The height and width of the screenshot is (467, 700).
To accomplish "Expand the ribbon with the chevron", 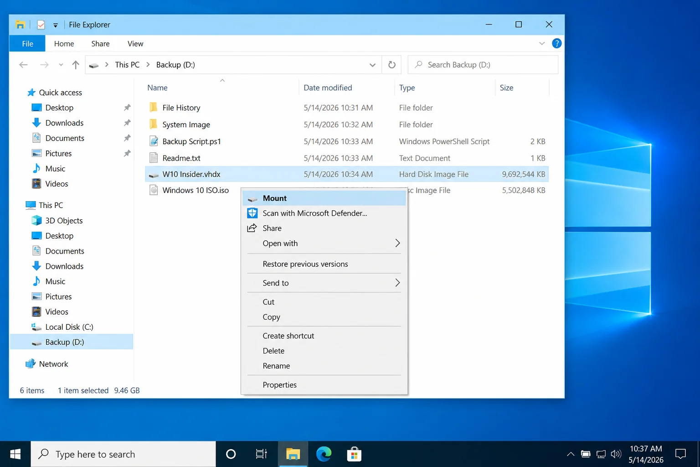I will point(542,44).
